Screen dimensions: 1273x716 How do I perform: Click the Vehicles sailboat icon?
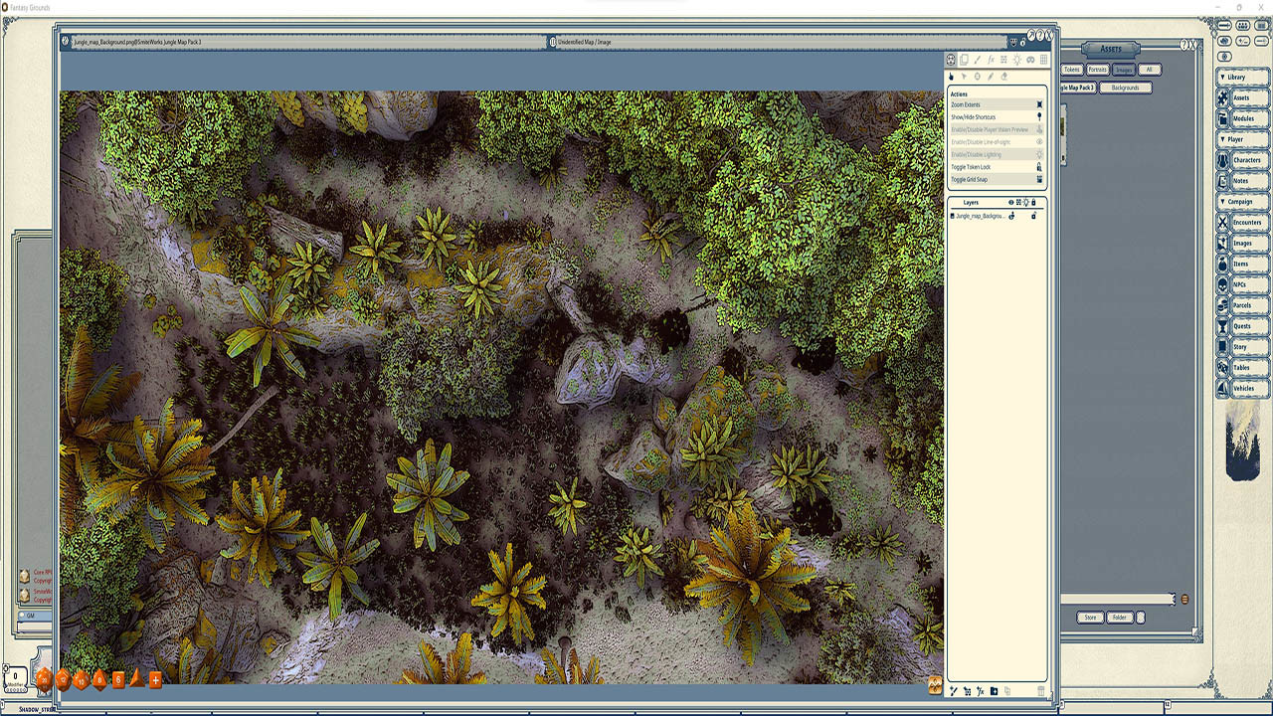tap(1223, 388)
